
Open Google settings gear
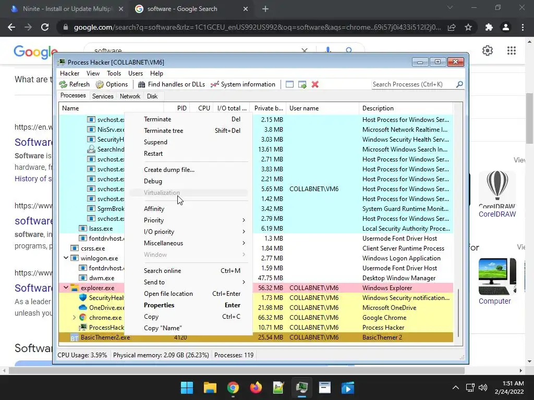(488, 51)
